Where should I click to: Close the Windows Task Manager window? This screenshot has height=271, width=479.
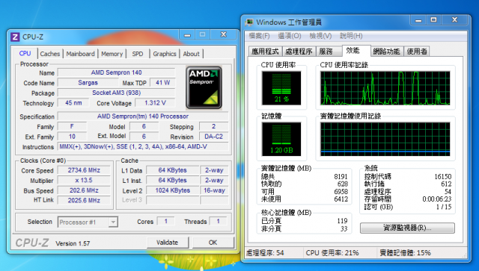click(x=454, y=20)
